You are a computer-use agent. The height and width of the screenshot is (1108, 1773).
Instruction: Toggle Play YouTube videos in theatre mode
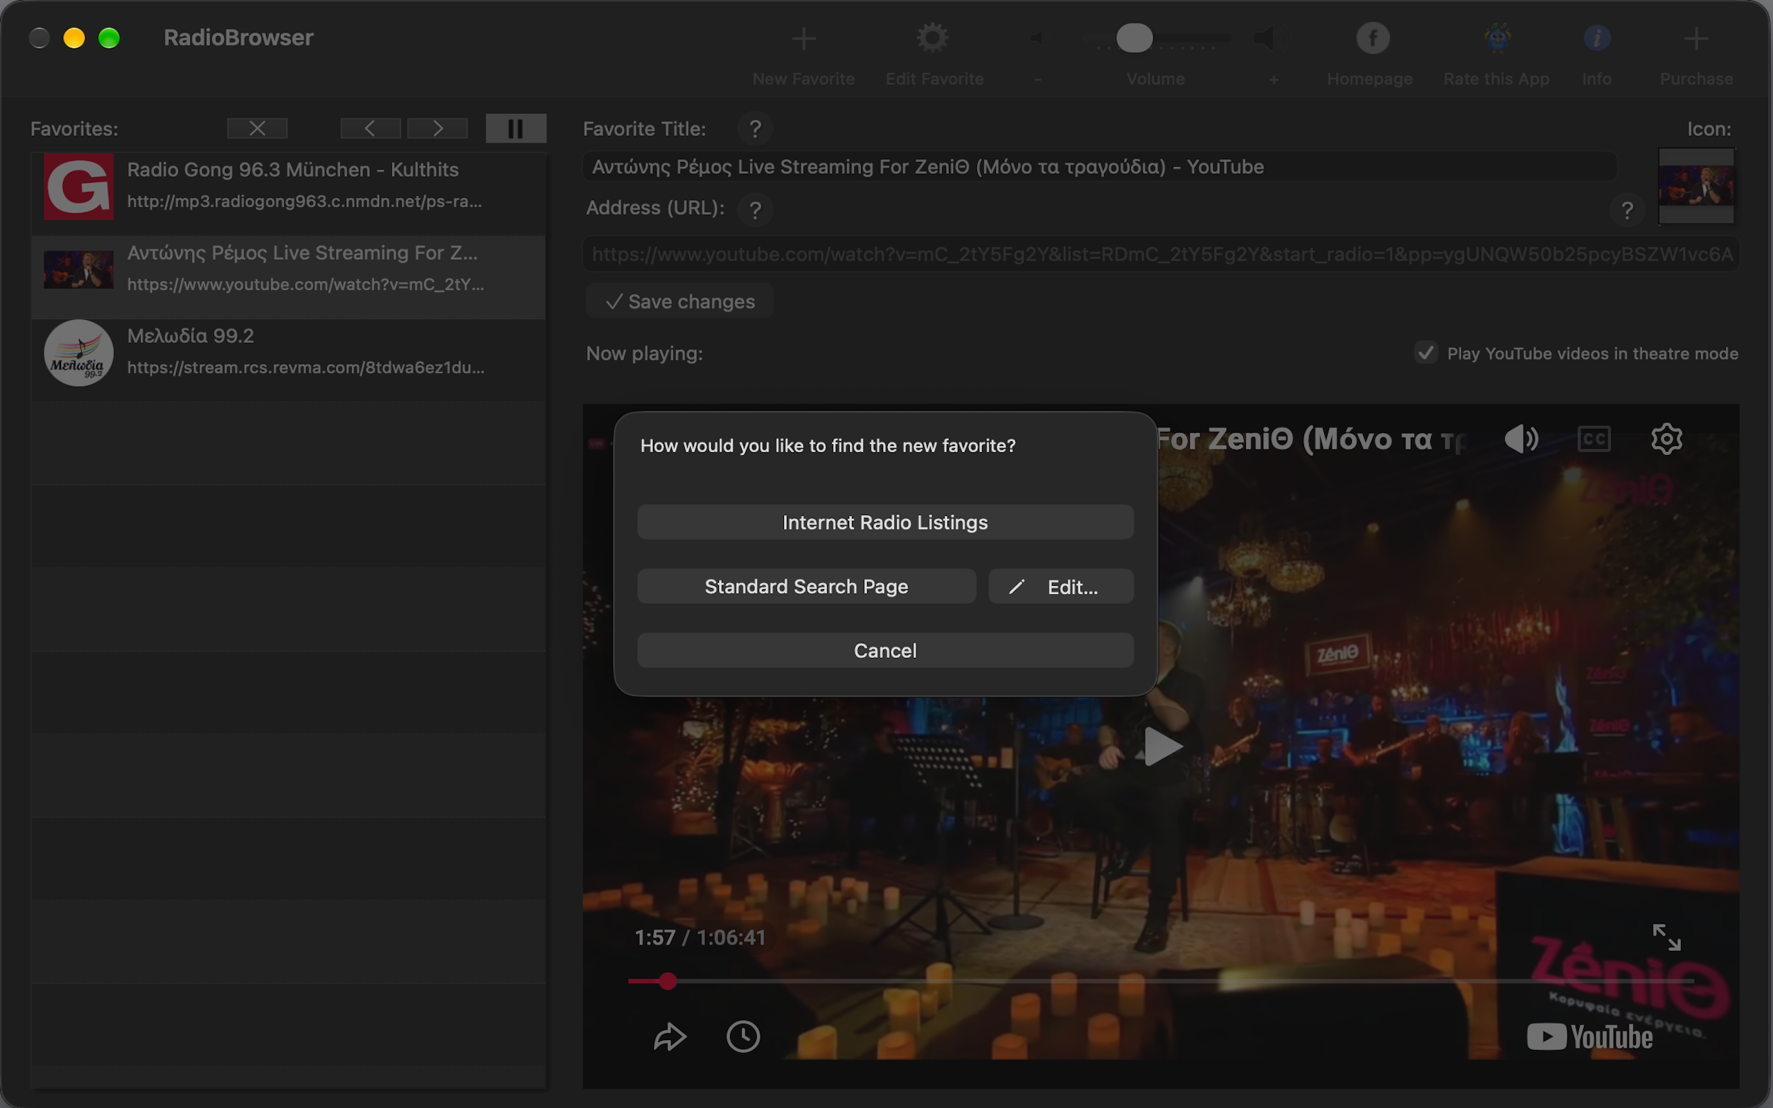pyautogui.click(x=1426, y=353)
